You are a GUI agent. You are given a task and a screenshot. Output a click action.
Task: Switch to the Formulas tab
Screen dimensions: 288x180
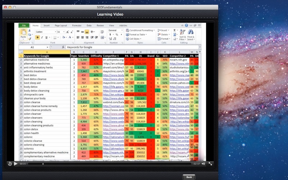tap(77, 26)
